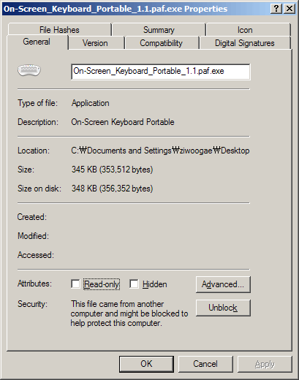Open the Digital Signatures tab
Image resolution: width=299 pixels, height=380 pixels.
[245, 43]
